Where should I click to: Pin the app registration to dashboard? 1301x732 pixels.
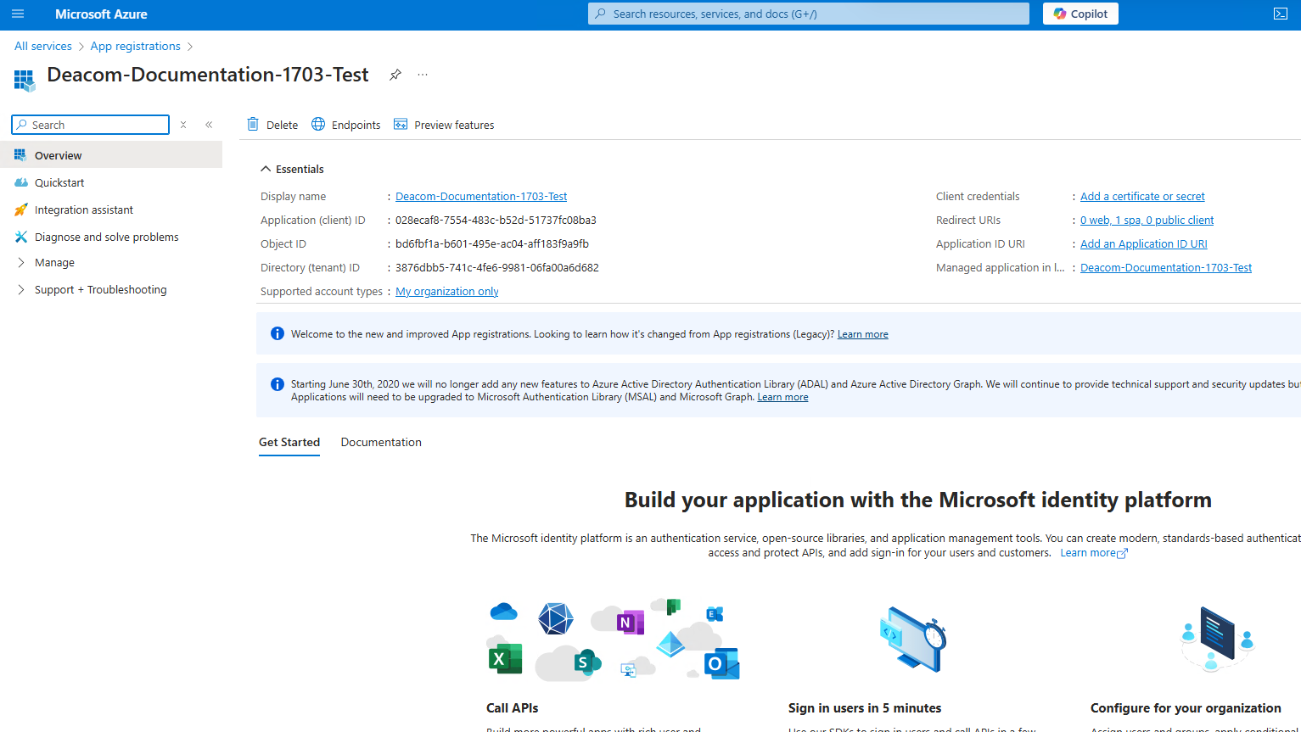tap(395, 75)
